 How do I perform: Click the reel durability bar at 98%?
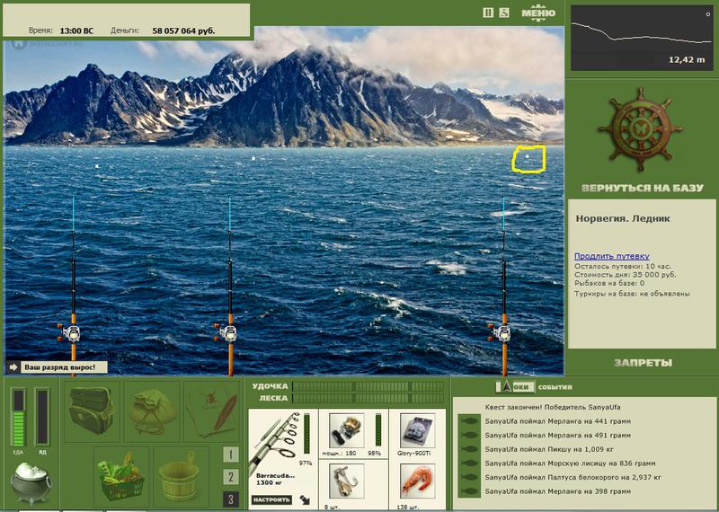tap(378, 429)
